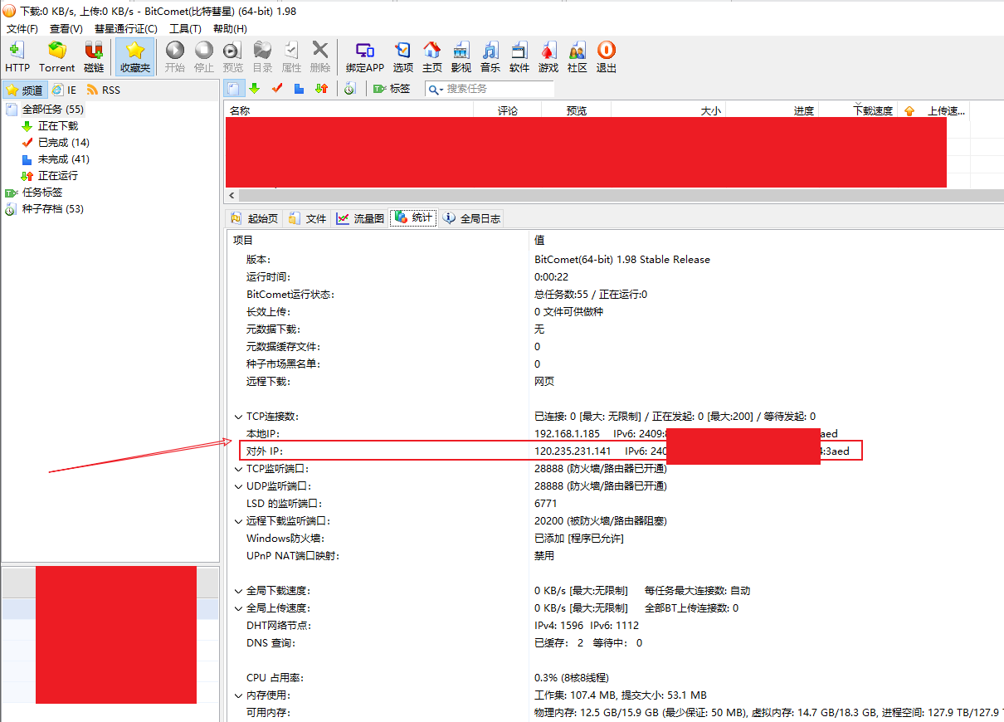Click the green downloading filter arrow icon
The image size is (1004, 722).
(255, 88)
